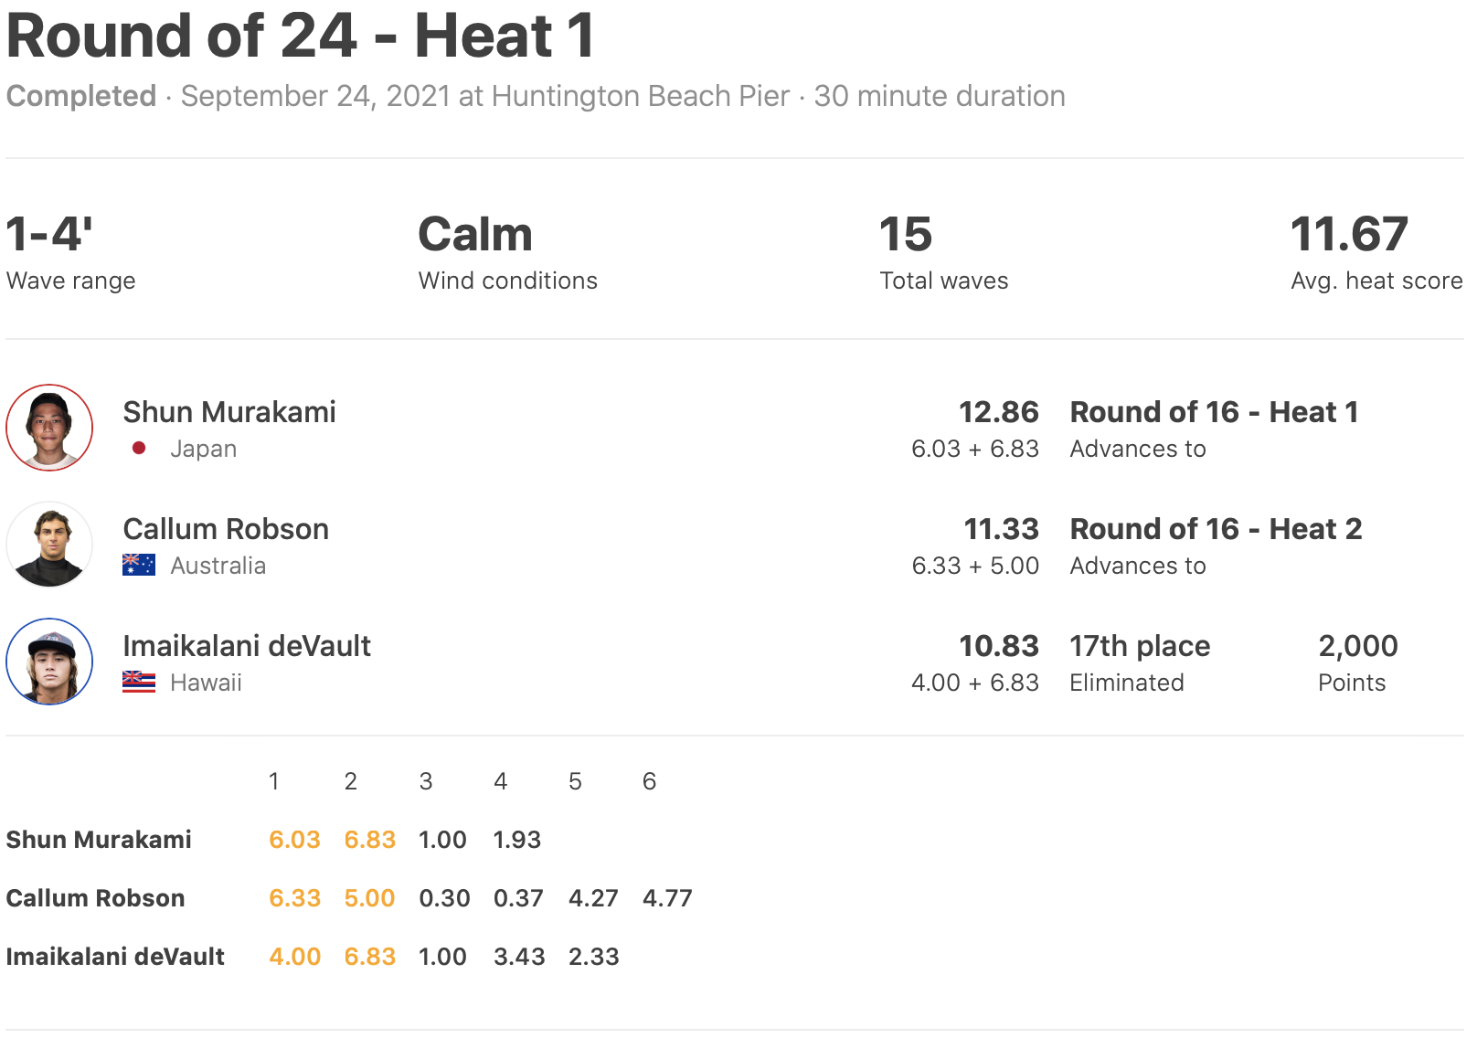The height and width of the screenshot is (1038, 1477).
Task: Go to Round of 16 - Heat 2
Action: (x=1216, y=529)
